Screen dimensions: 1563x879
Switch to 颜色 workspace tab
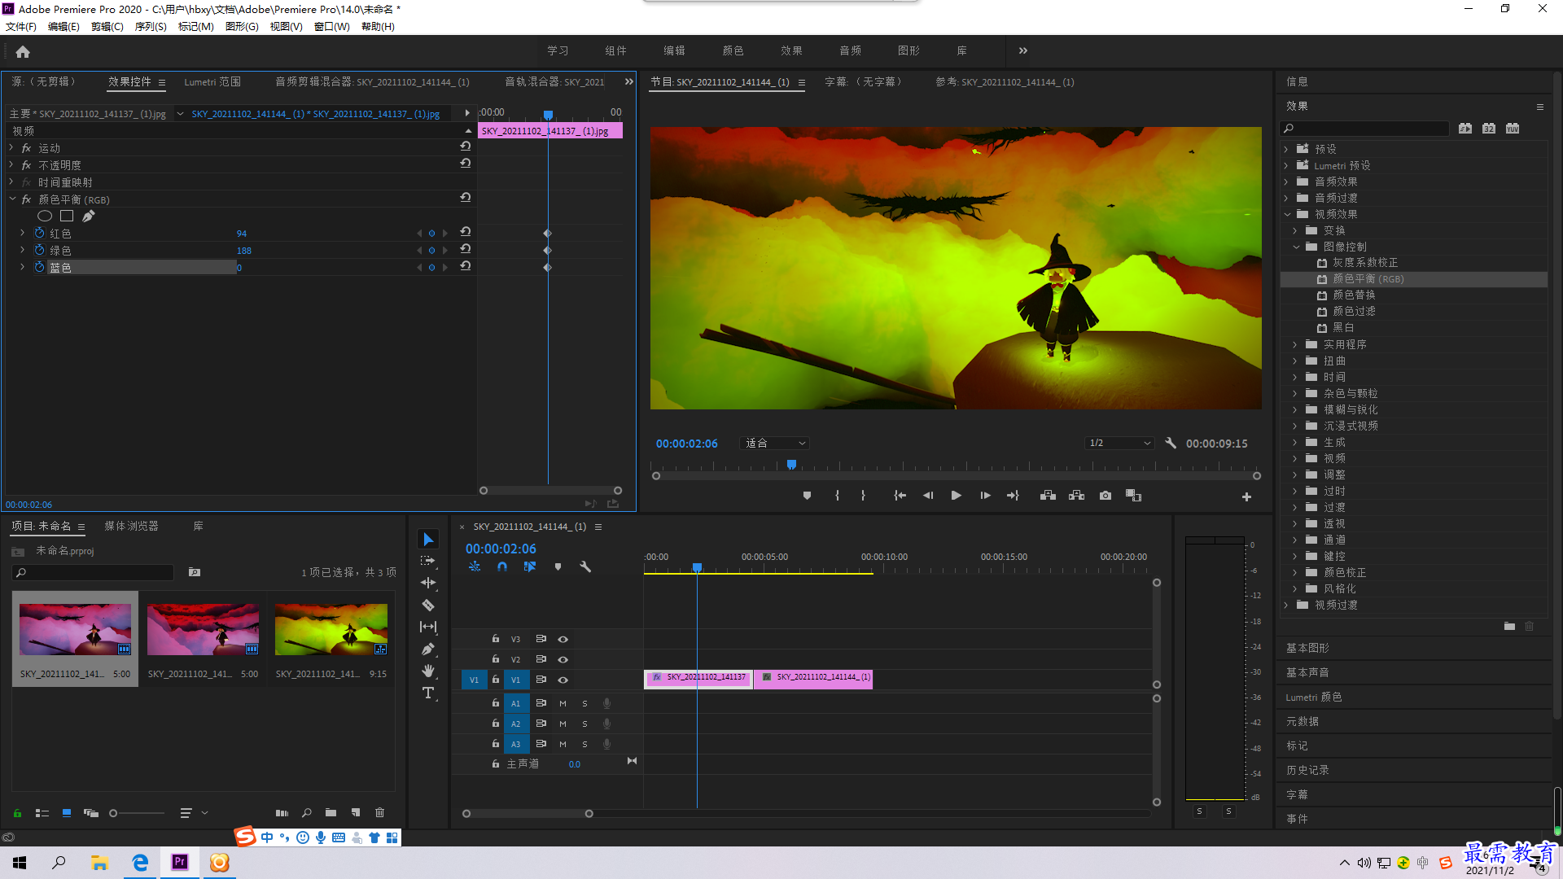pyautogui.click(x=733, y=51)
